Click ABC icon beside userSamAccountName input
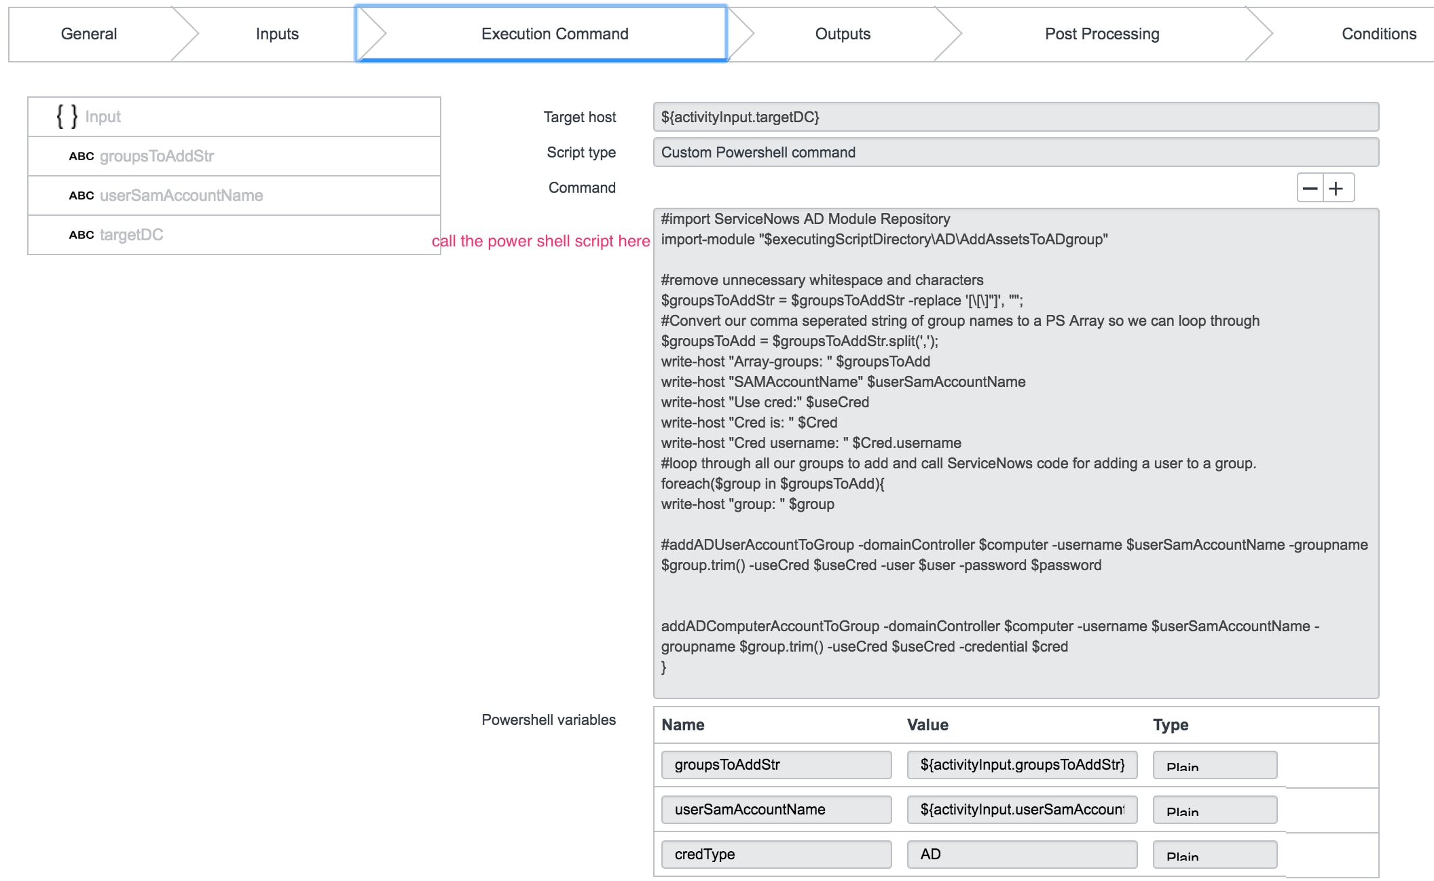 (81, 195)
